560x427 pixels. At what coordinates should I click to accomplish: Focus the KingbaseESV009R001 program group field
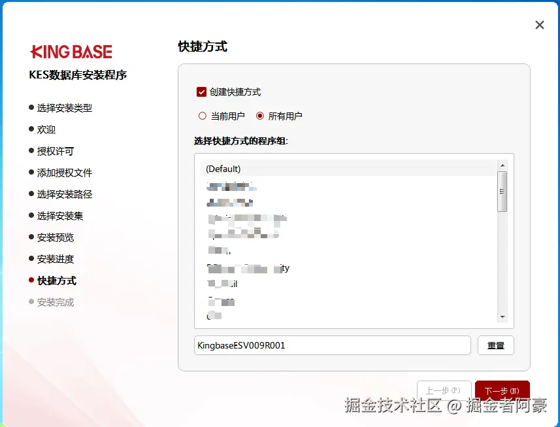coord(333,345)
